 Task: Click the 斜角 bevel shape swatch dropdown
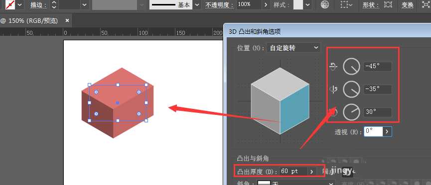(x=296, y=184)
